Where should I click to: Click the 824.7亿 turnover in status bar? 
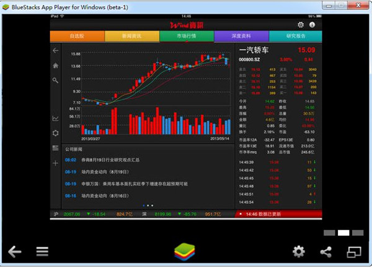[x=125, y=214]
